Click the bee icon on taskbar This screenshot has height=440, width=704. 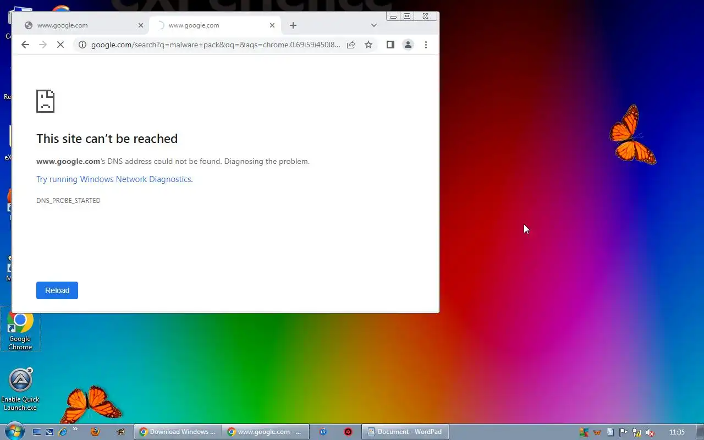(x=121, y=432)
